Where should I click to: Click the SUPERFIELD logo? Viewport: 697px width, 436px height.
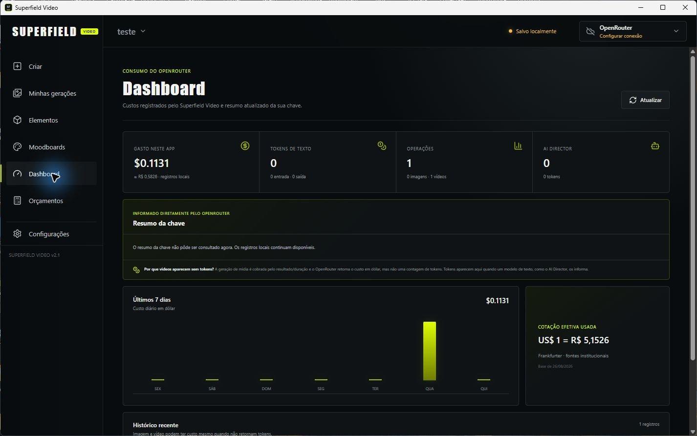(44, 31)
